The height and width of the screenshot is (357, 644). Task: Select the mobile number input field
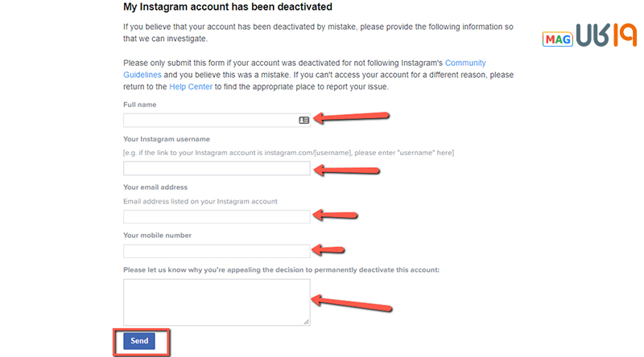217,251
